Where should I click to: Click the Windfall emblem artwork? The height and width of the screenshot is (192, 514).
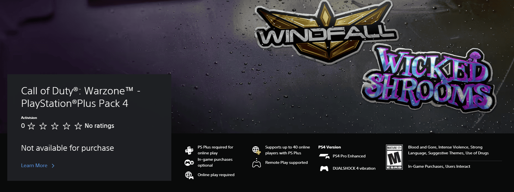326,32
